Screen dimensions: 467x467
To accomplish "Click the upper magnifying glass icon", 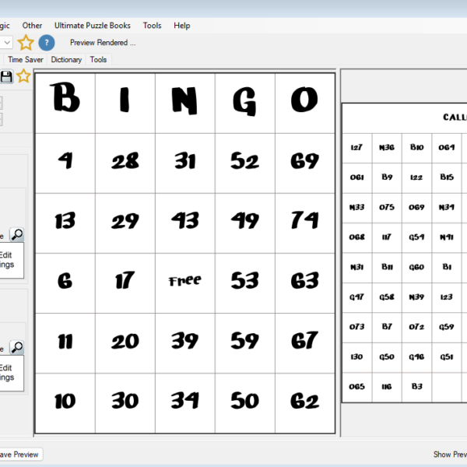I will 16,235.
